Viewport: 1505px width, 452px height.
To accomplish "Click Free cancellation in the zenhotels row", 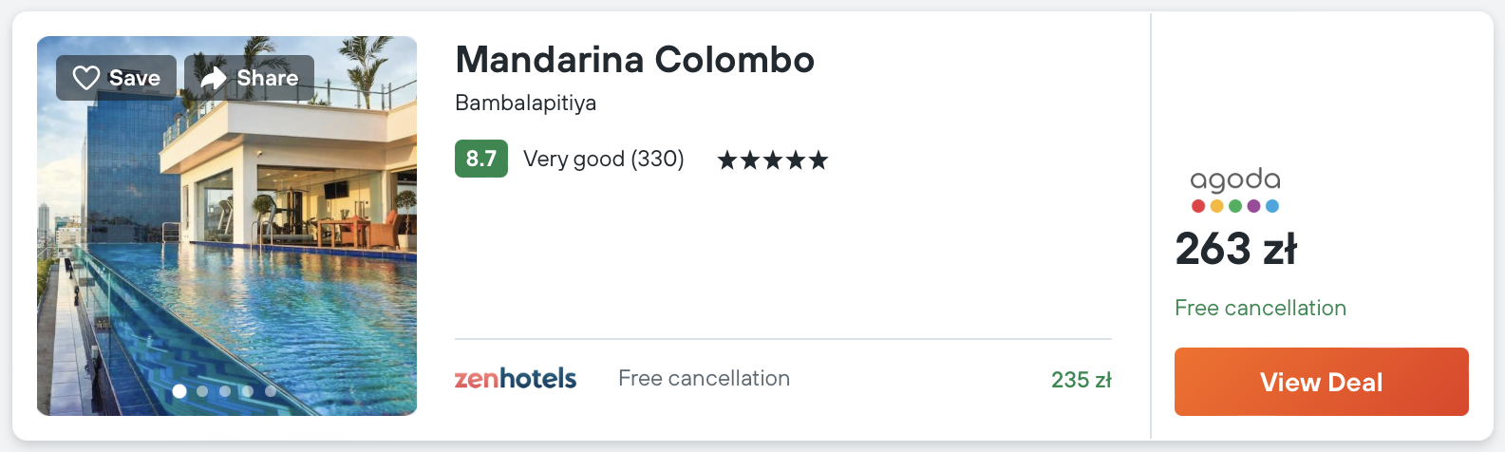I will coord(704,379).
